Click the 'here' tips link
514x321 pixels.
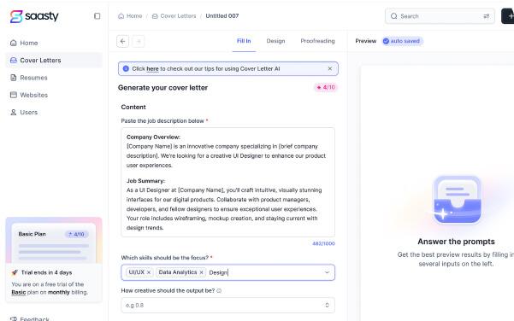[152, 68]
